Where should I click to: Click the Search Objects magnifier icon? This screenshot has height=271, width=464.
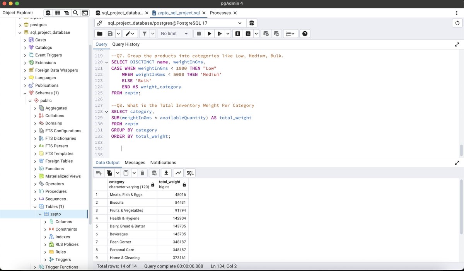coord(76,13)
